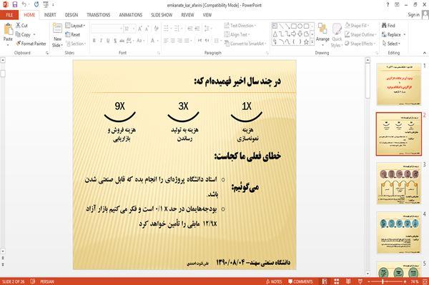The image size is (429, 285).
Task: Open the font name combo box
Action: coord(107,29)
